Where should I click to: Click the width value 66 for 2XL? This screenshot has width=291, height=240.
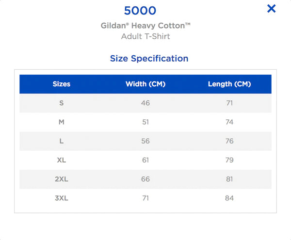[145, 179]
